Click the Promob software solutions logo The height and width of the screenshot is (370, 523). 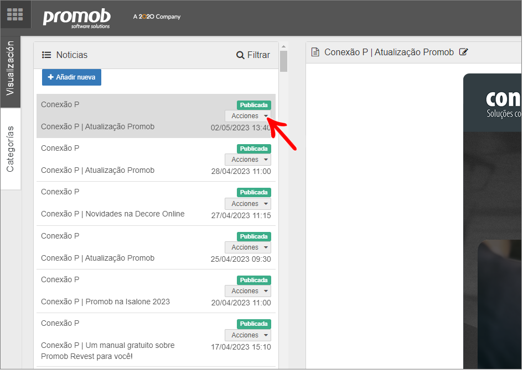[77, 19]
